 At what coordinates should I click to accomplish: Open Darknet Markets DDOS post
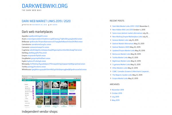pos(121,47)
